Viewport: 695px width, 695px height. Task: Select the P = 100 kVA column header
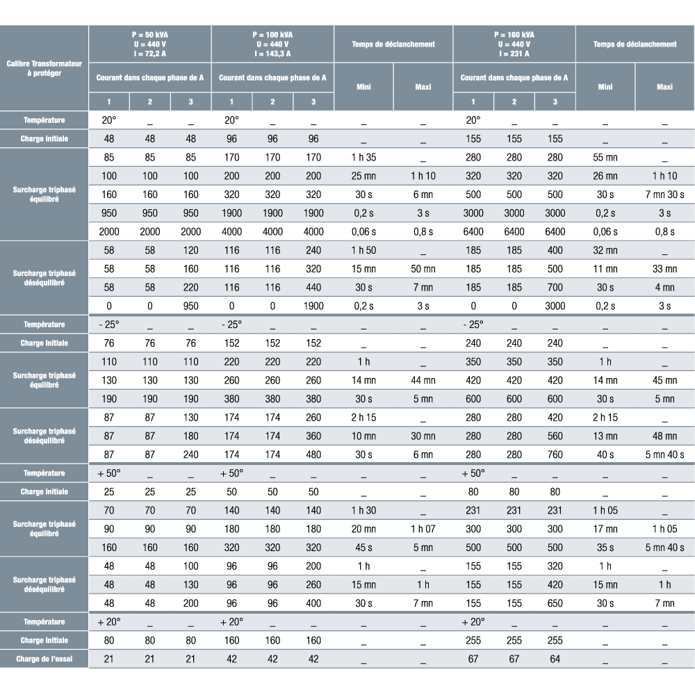click(272, 43)
